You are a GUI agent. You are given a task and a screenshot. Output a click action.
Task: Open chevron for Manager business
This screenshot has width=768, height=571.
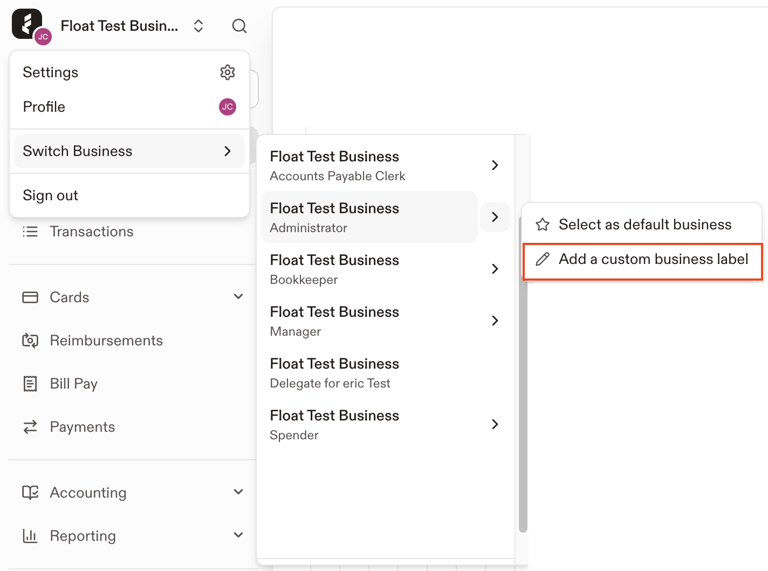point(495,321)
